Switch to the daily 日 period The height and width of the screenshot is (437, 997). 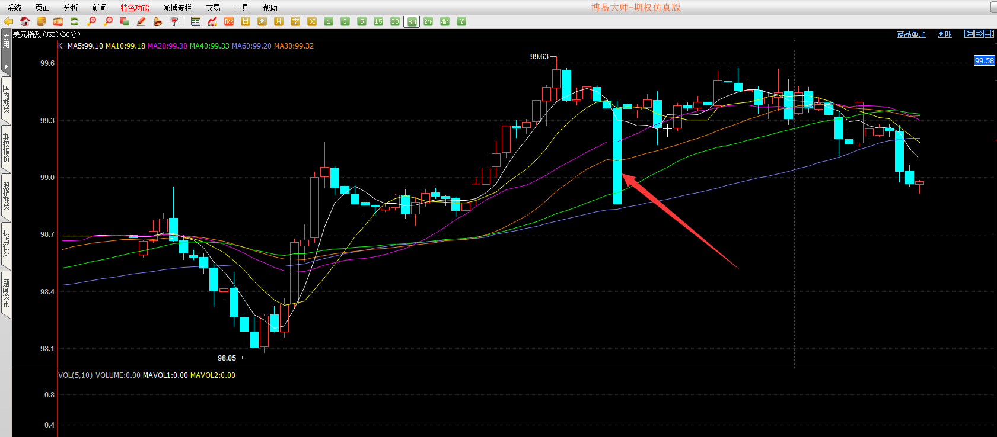(246, 21)
